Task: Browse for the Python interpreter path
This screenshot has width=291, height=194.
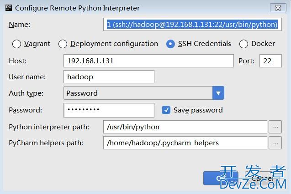Action: 275,127
